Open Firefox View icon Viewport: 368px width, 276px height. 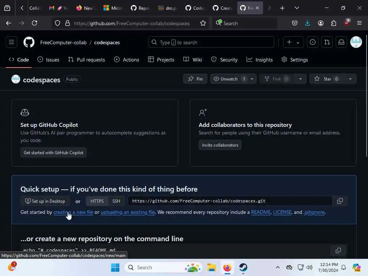(x=7, y=8)
